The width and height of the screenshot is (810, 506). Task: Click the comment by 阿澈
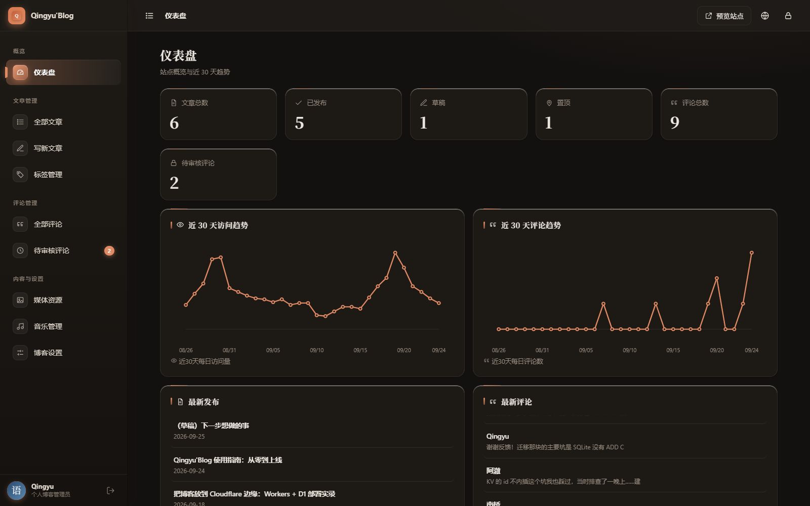pyautogui.click(x=625, y=476)
